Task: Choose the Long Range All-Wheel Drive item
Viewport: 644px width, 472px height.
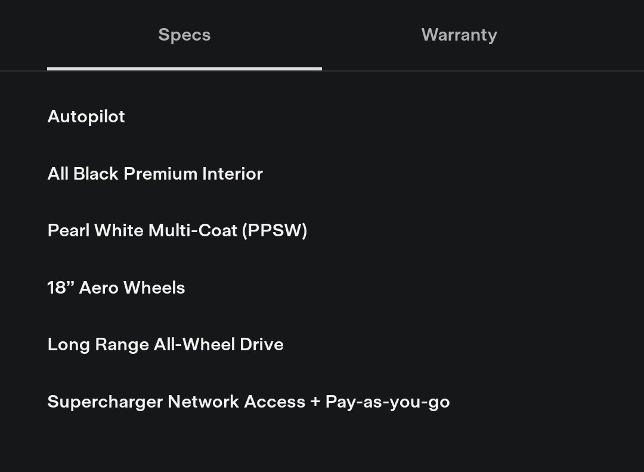Action: (x=165, y=344)
